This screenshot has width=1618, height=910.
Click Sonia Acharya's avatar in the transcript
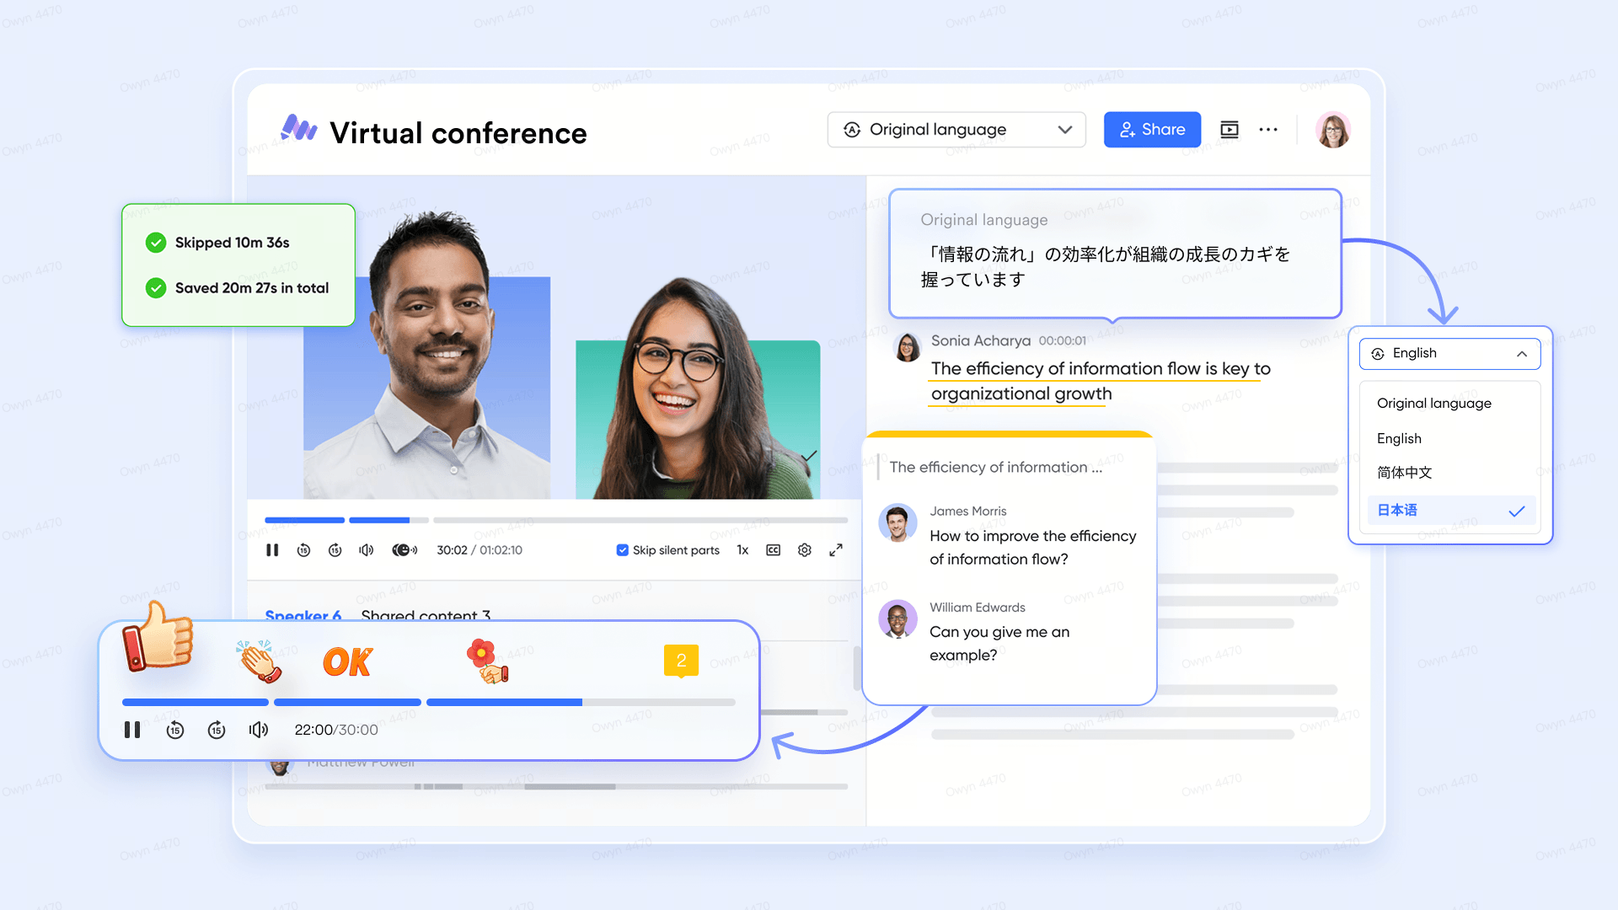click(908, 347)
